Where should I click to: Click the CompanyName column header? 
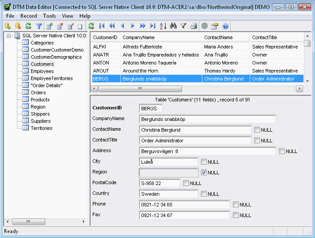coord(161,37)
